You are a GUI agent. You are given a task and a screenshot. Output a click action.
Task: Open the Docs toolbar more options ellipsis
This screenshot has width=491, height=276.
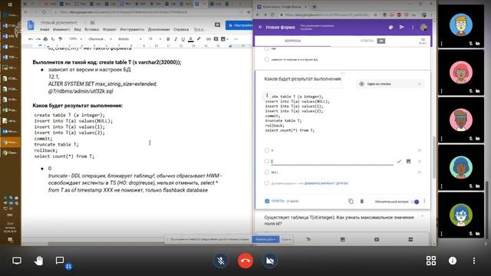(236, 39)
